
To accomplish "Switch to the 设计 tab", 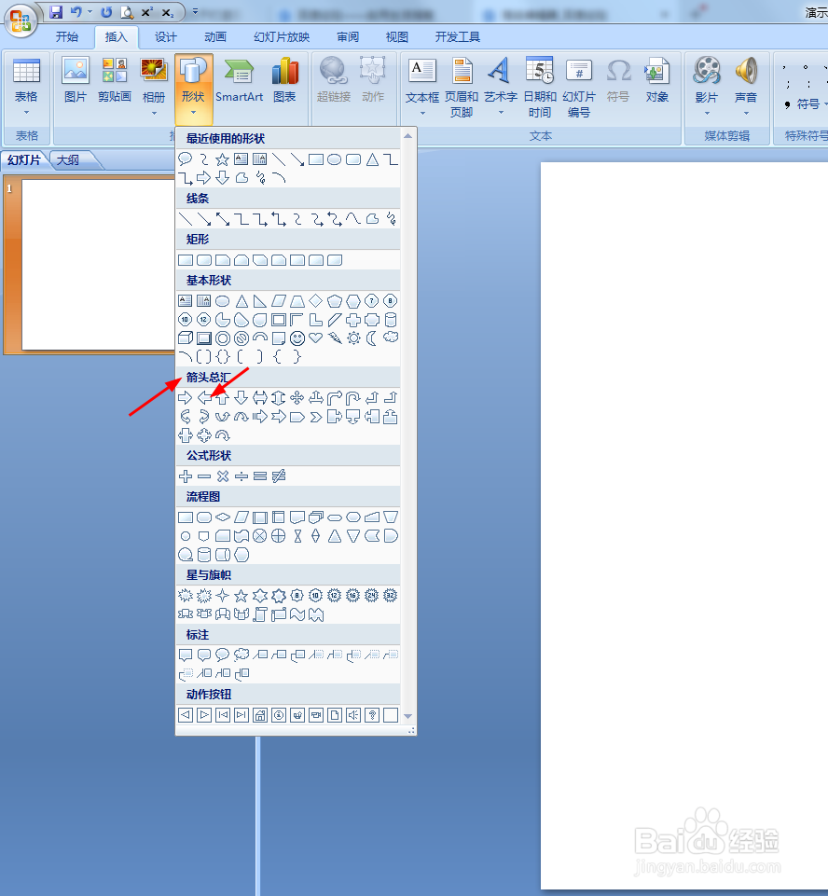I will coord(166,37).
